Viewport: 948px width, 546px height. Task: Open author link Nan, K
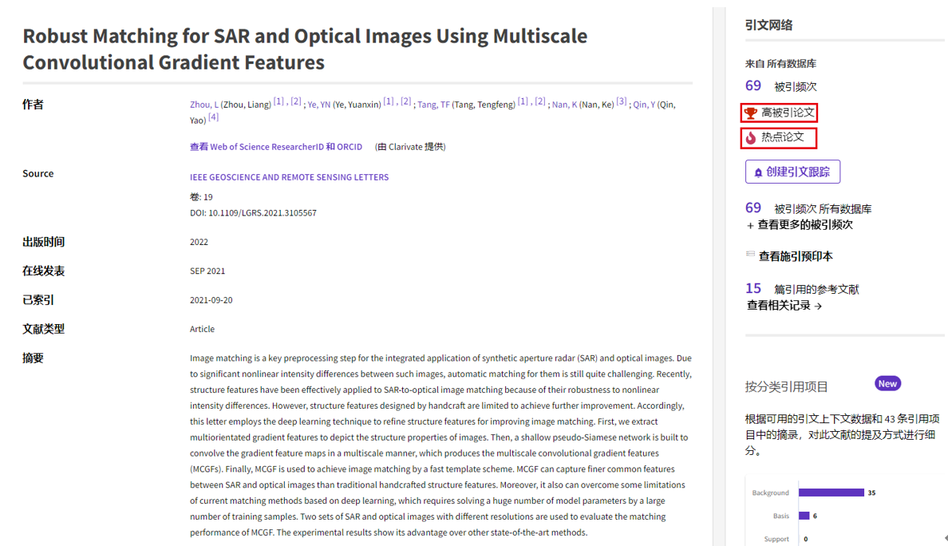564,105
